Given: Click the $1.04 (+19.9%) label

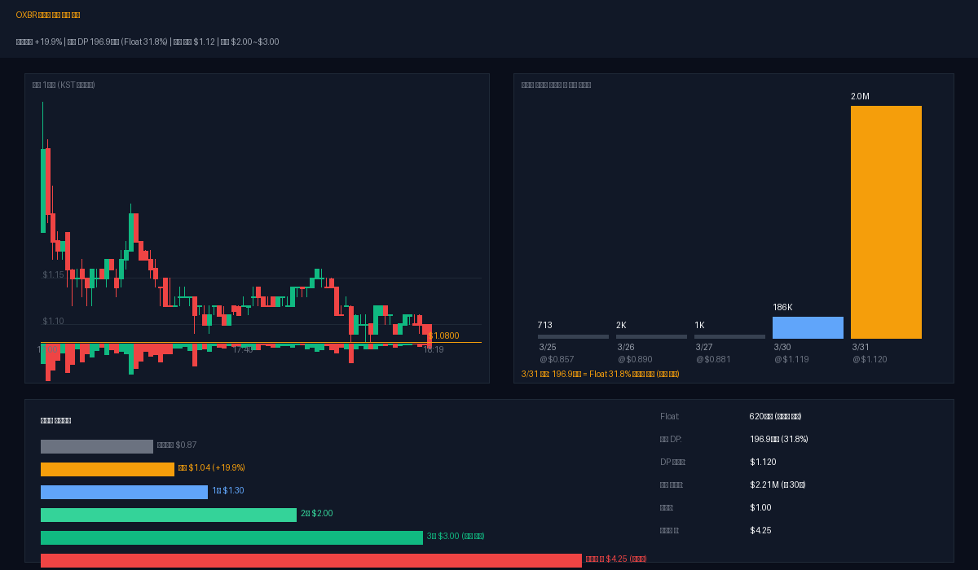Looking at the screenshot, I should click(212, 468).
